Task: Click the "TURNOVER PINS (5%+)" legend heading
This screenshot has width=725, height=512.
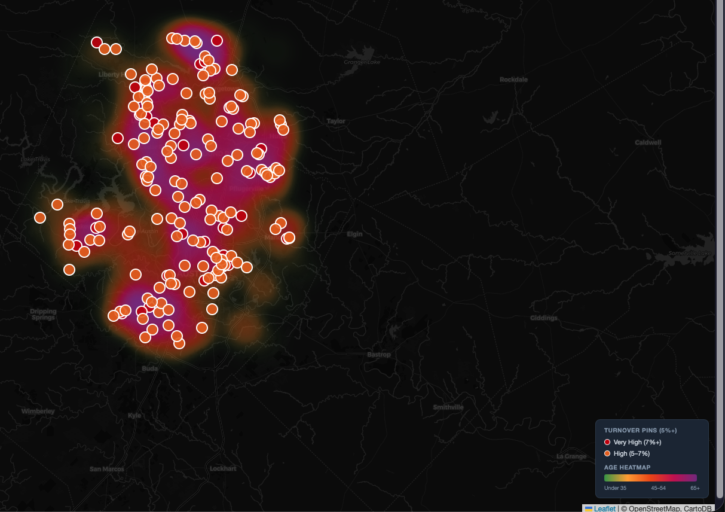Action: coord(640,430)
